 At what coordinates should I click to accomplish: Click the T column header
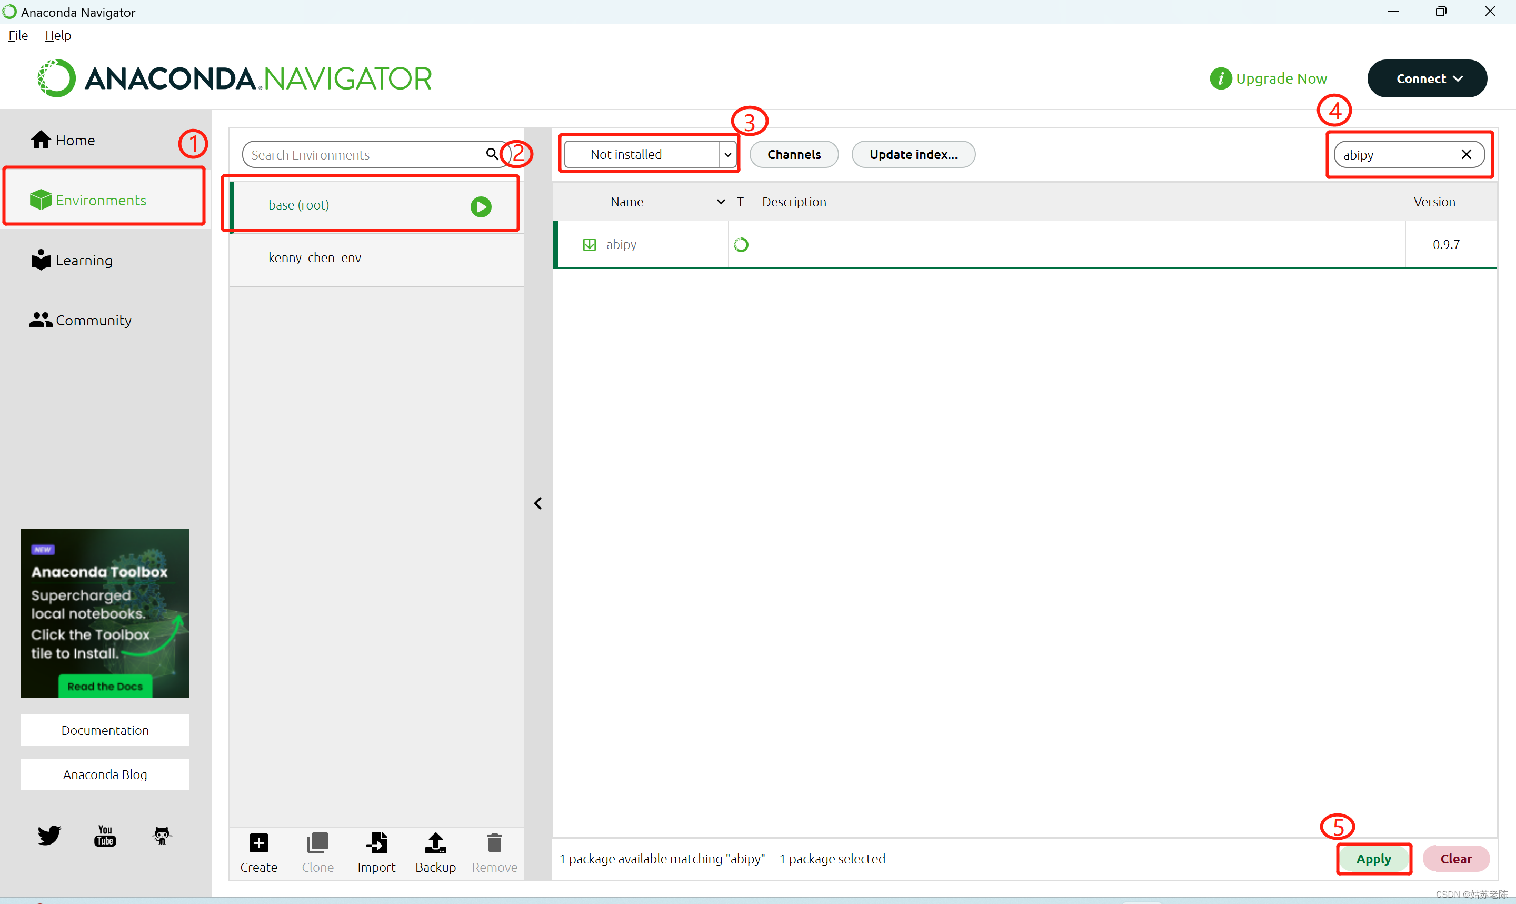coord(740,202)
